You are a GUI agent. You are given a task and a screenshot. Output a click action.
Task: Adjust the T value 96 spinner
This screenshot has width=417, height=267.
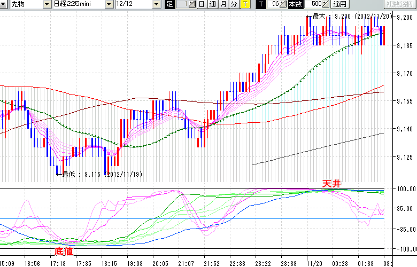pyautogui.click(x=284, y=4)
